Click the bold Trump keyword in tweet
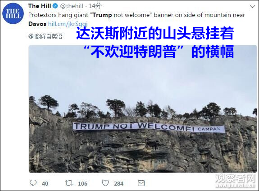 tap(102, 15)
